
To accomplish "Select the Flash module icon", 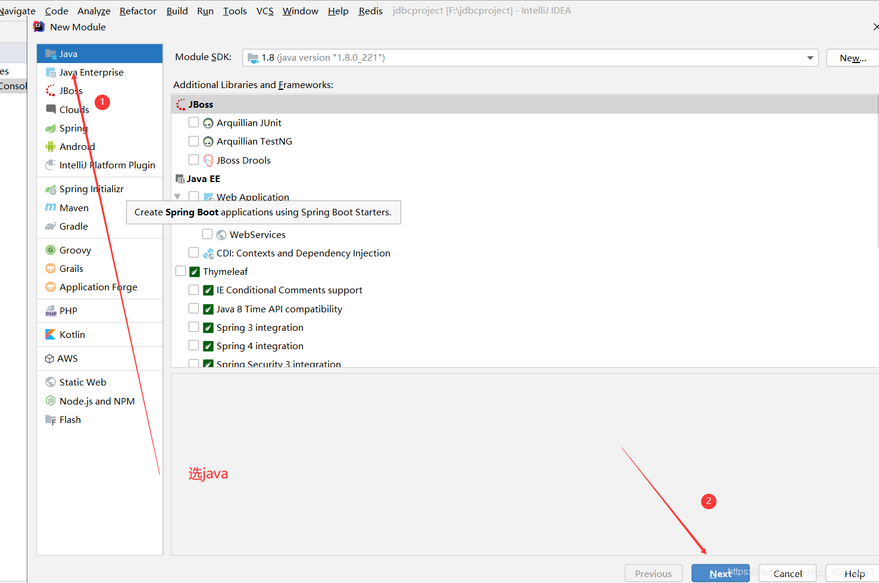I will click(51, 420).
